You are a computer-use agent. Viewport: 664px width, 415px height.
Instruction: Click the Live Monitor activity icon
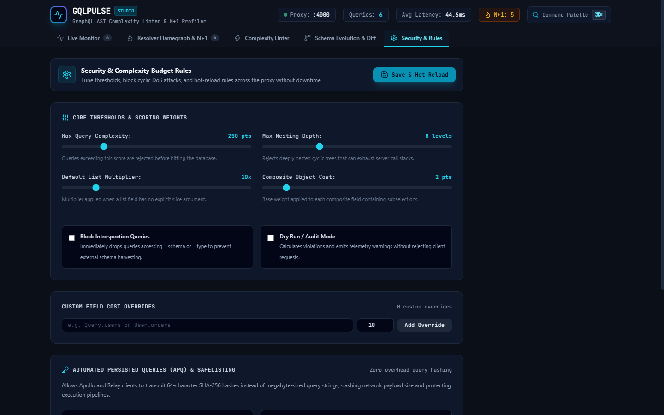coord(60,38)
